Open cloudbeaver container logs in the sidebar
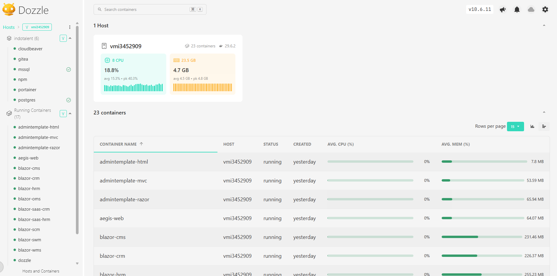 [x=30, y=49]
